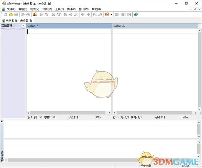This screenshot has height=168, width=202.
Task: Click inside the right text editing pane
Action: (155, 68)
